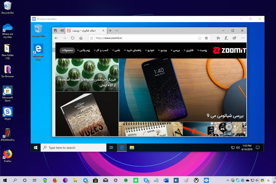Expand the ویدیو menu
The width and height of the screenshot is (276, 184).
click(x=162, y=50)
